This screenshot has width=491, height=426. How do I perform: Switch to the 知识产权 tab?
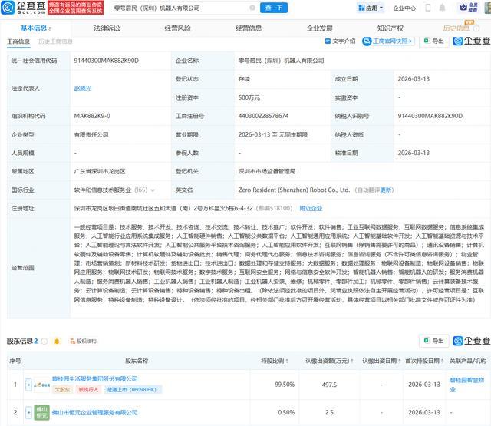[x=390, y=28]
